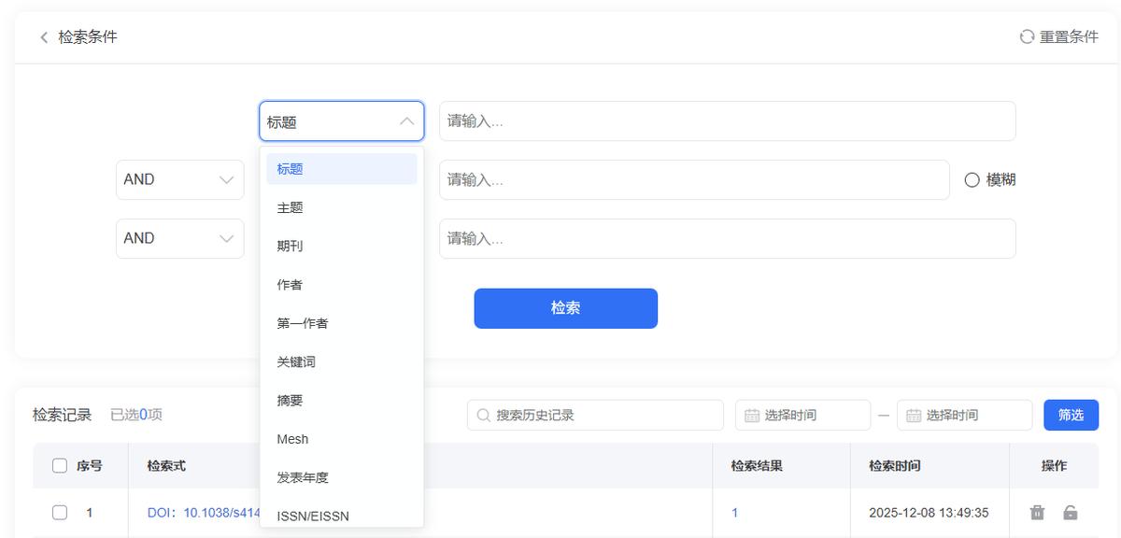Open the second AND logic dropdown
Image resolution: width=1121 pixels, height=538 pixels.
(179, 238)
